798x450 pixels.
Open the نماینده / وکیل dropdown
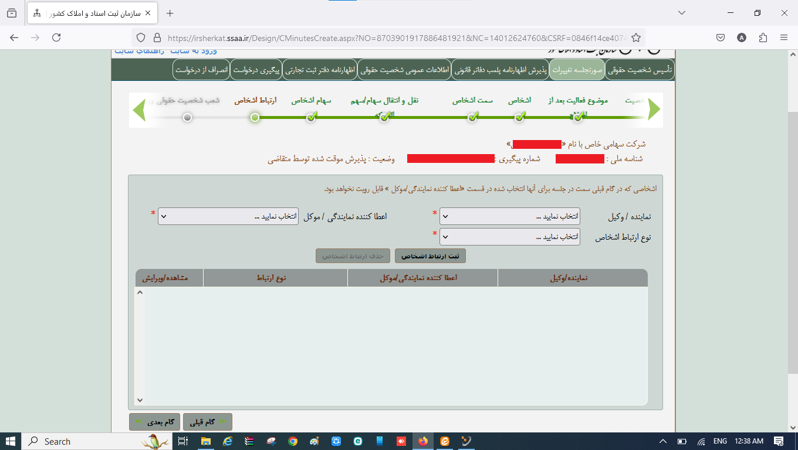[x=510, y=216]
